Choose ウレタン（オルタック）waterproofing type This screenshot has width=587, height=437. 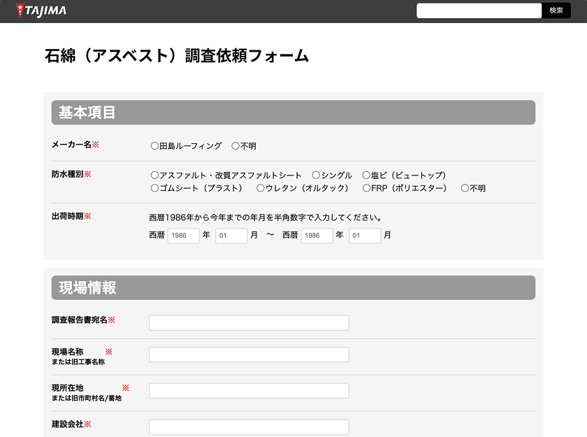[260, 188]
